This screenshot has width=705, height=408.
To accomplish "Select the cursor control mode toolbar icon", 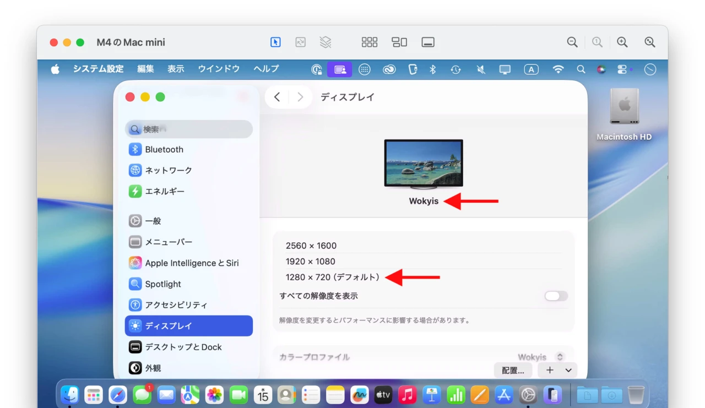I will tap(275, 42).
